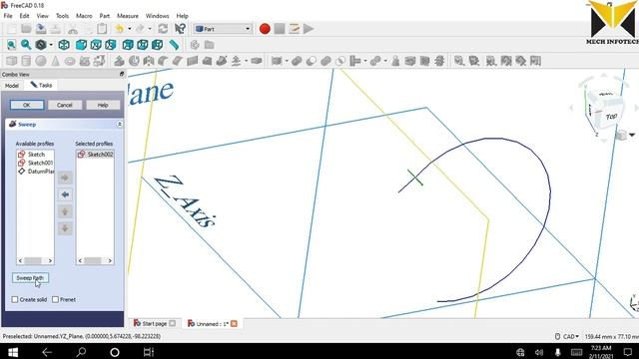Click the Redo arrow icon

[x=140, y=29]
